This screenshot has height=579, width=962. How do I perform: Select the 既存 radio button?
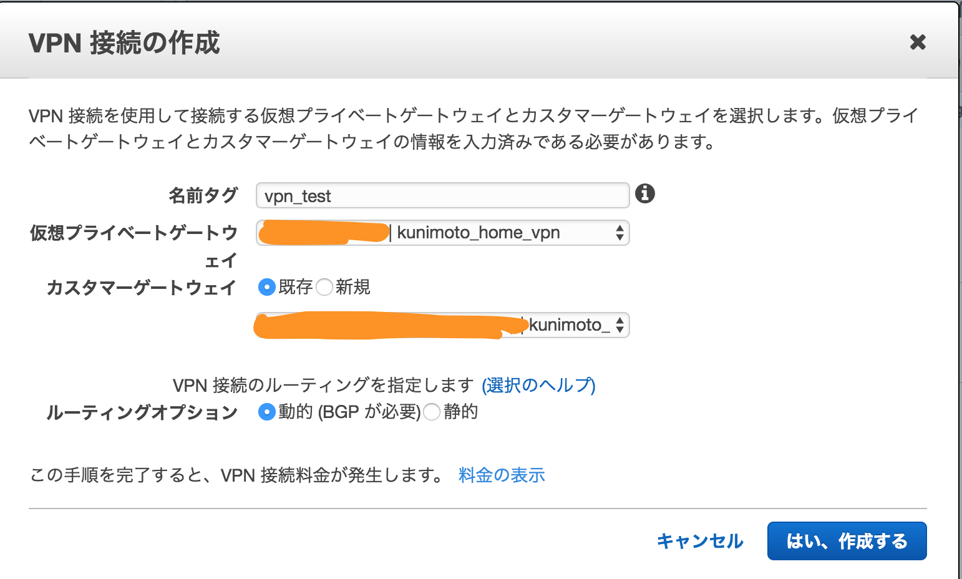click(x=267, y=287)
